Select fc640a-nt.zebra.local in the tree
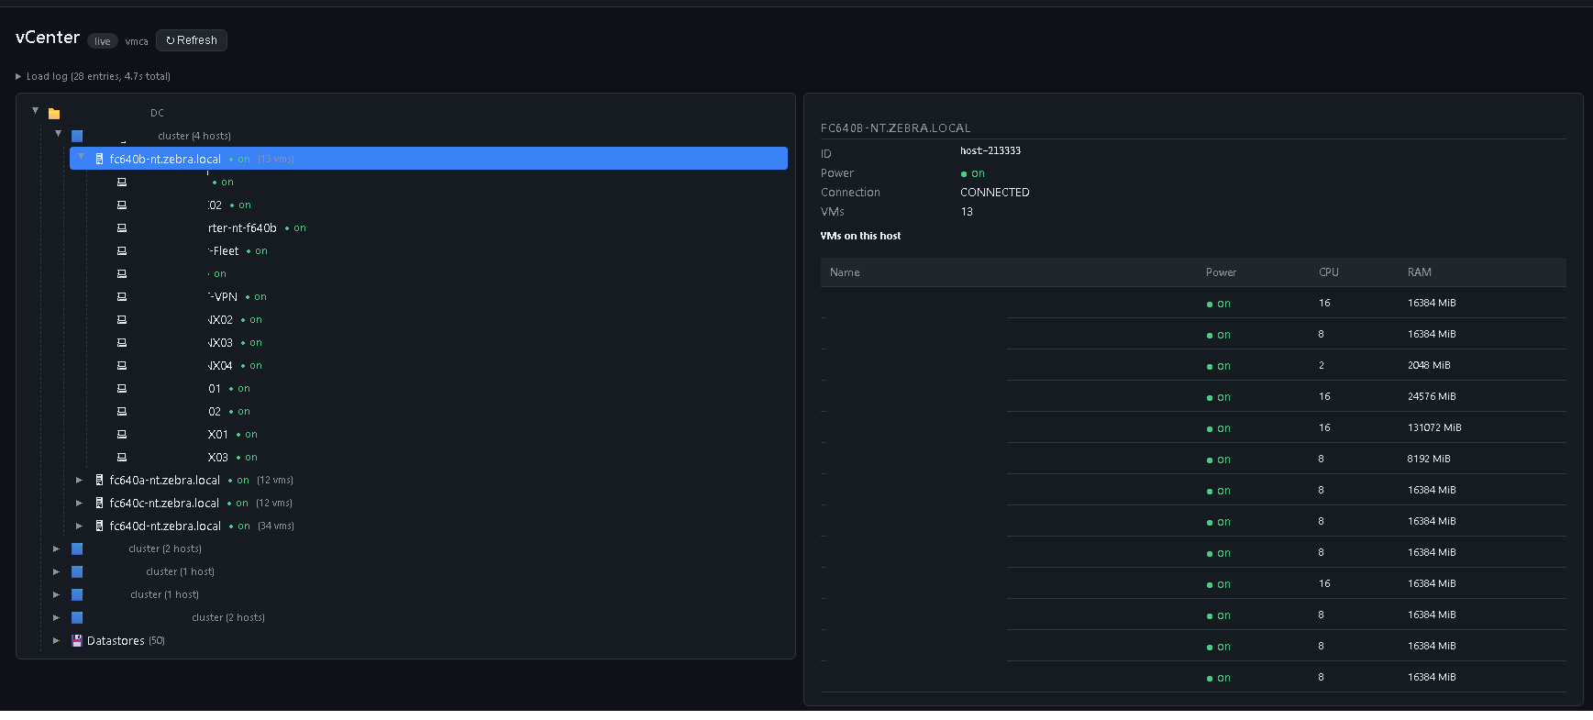 (165, 480)
